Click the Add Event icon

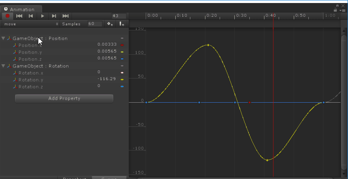121,24
